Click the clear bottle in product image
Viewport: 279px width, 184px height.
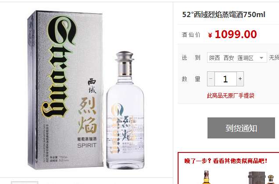tap(125, 110)
